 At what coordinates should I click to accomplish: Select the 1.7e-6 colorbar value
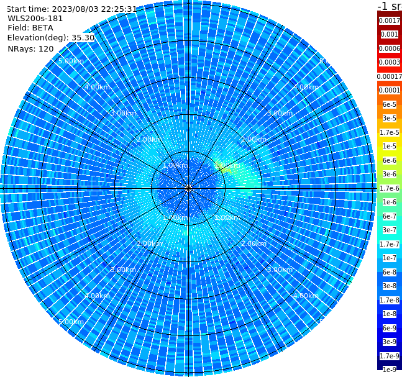tap(390, 188)
